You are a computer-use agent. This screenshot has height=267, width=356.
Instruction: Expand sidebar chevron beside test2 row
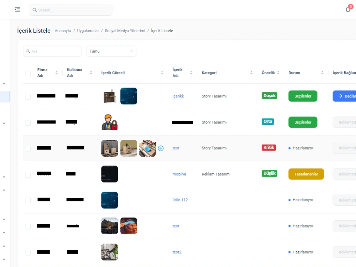(4, 246)
